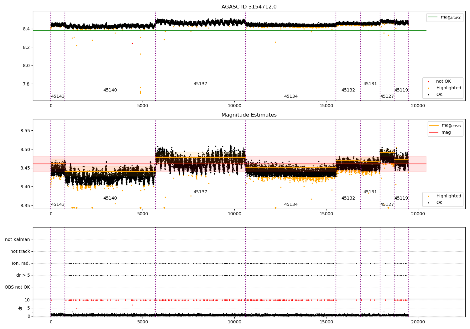
Task: Click obsid label 45131 in Magnitude Estimates panel
Action: pos(370,192)
